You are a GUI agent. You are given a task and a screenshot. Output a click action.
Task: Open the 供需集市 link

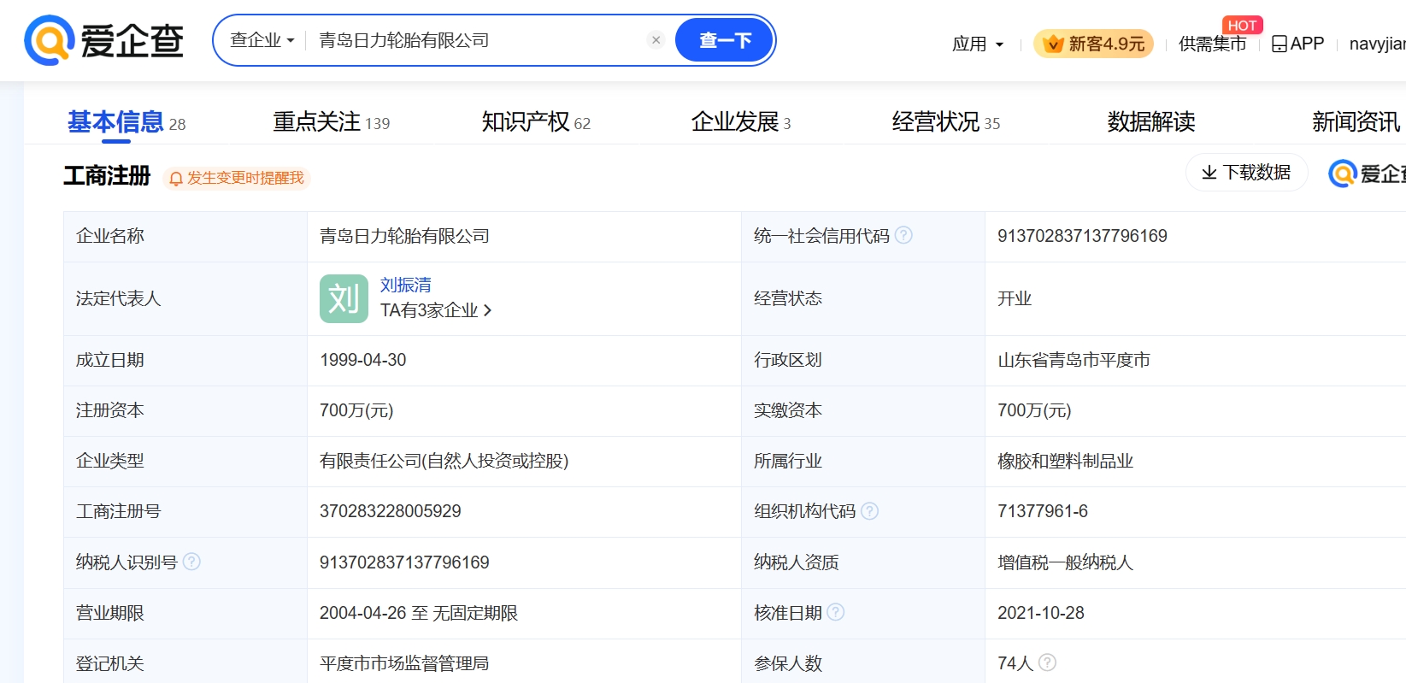[x=1212, y=44]
